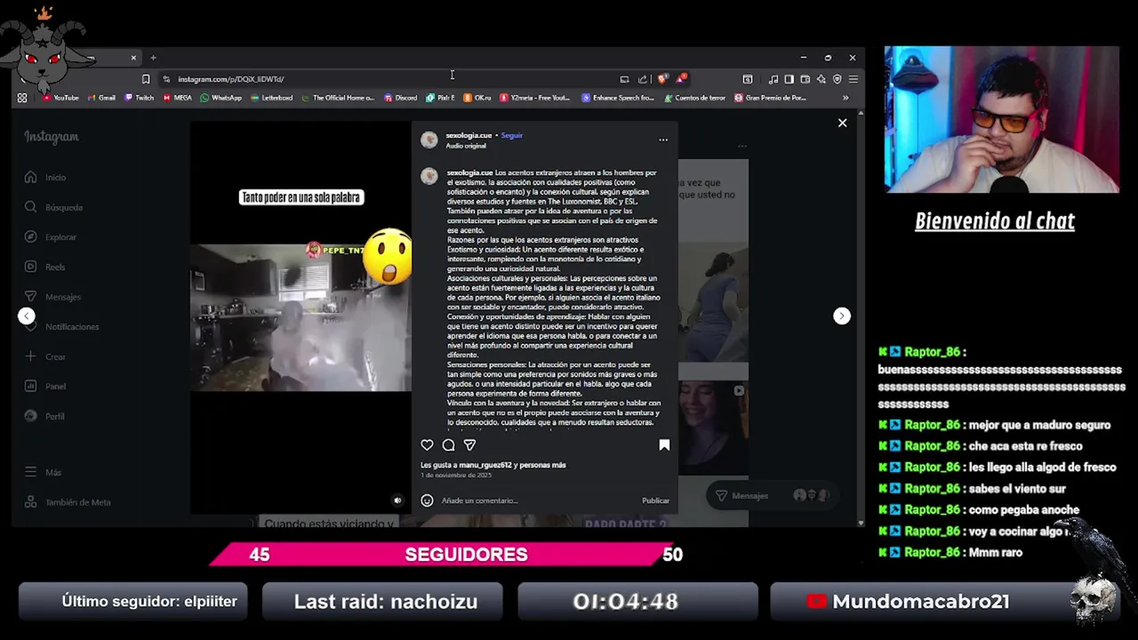The image size is (1138, 640).
Task: Click the page's vertical scrollbar
Action: pyautogui.click(x=861, y=318)
